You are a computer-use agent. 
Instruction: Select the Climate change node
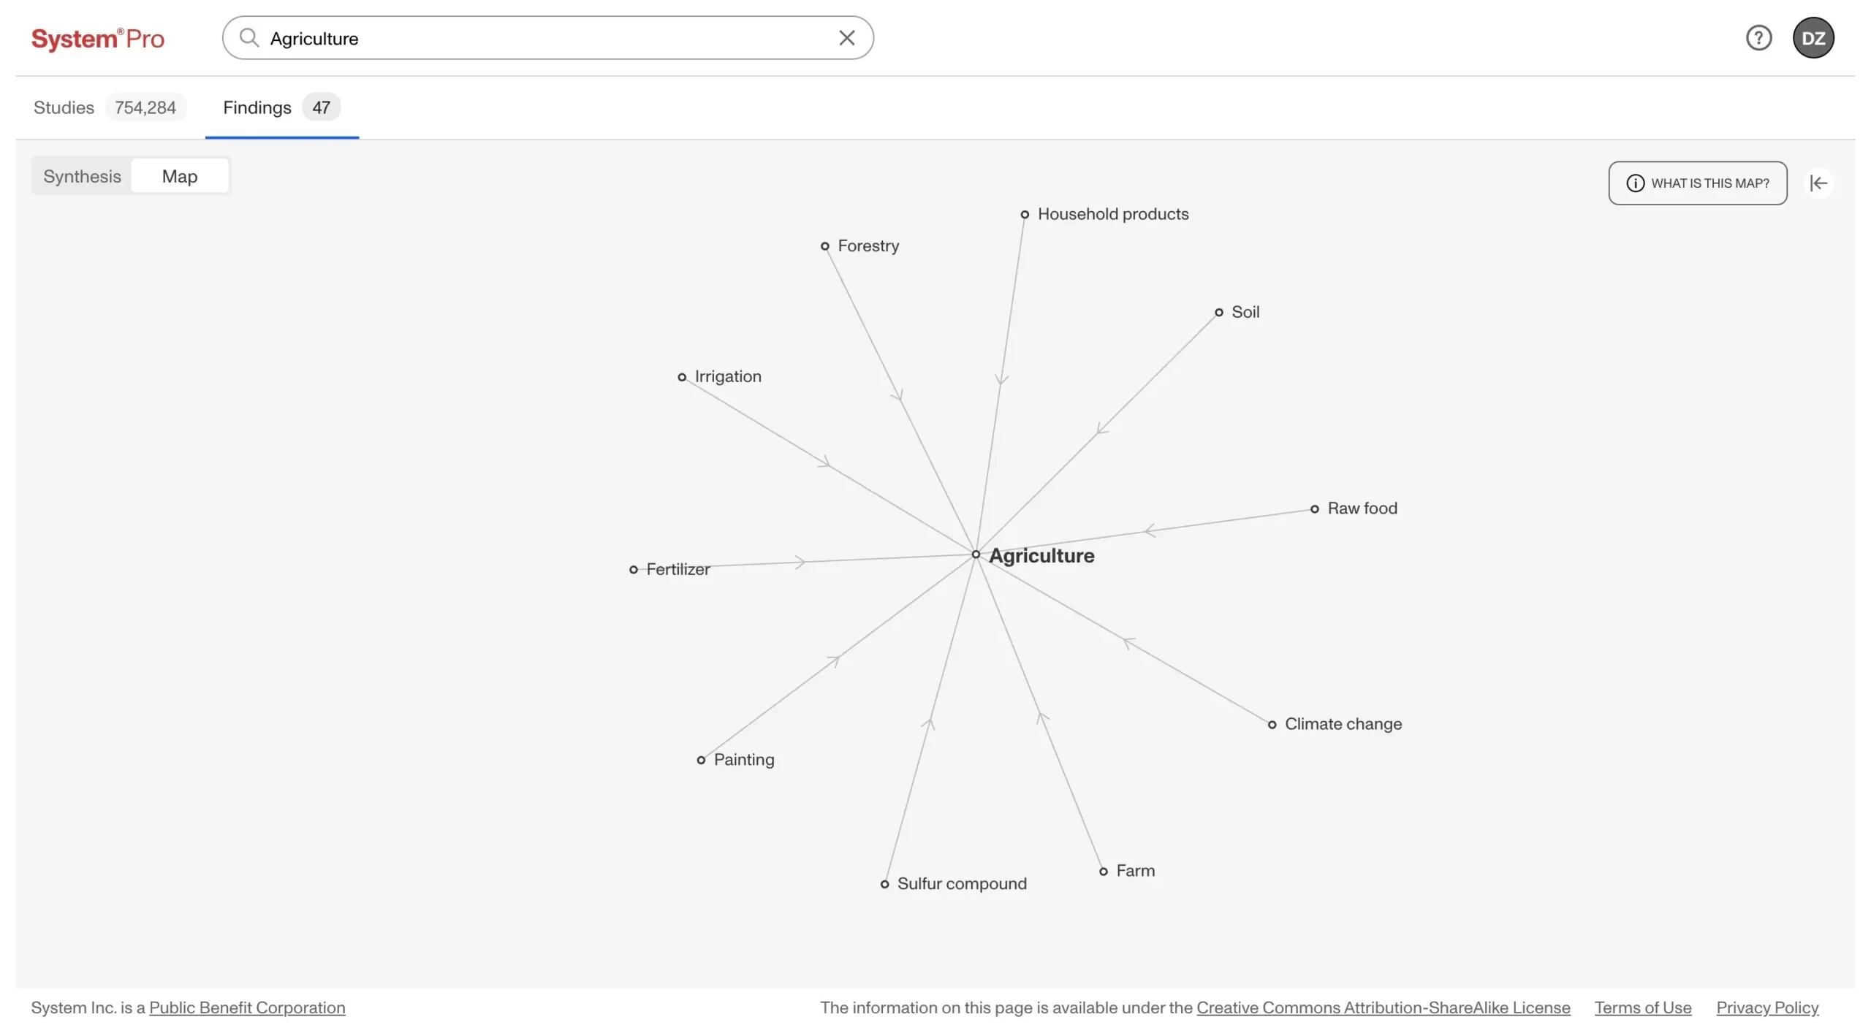(1272, 724)
